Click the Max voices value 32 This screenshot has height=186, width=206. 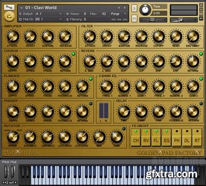(x=104, y=14)
